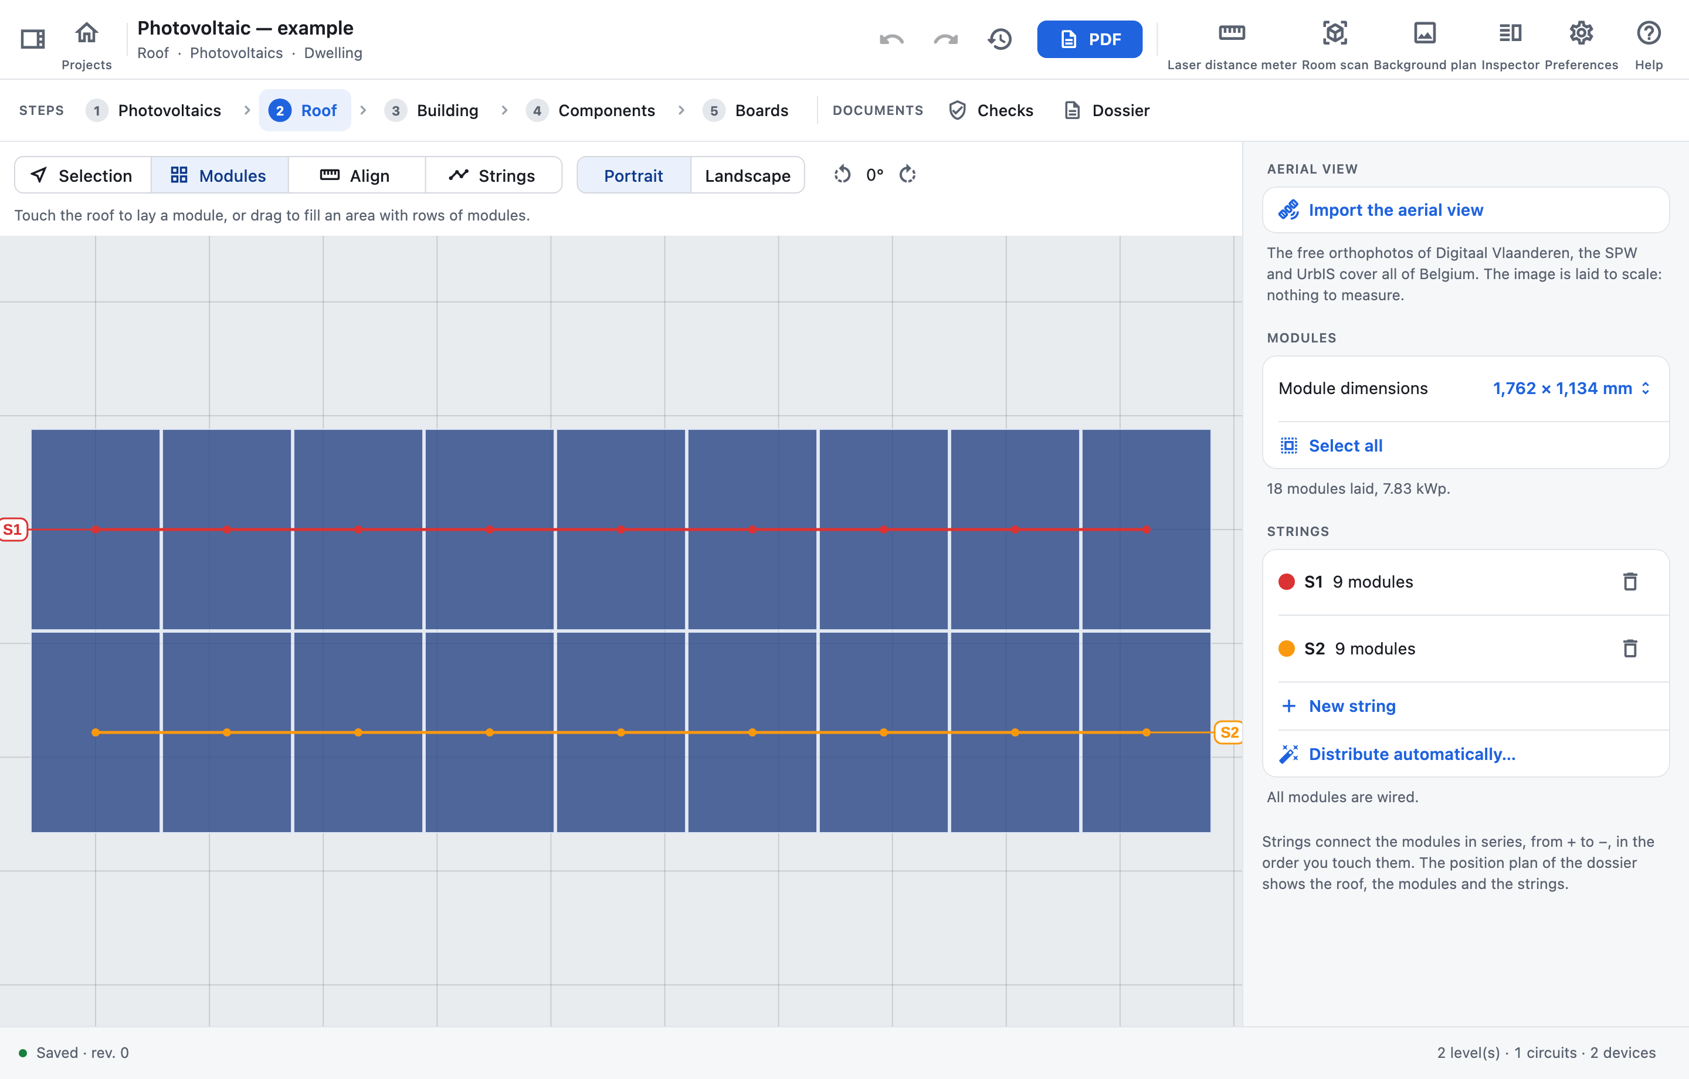Viewport: 1689px width, 1079px height.
Task: Click the S1 string label on the roof
Action: point(13,529)
